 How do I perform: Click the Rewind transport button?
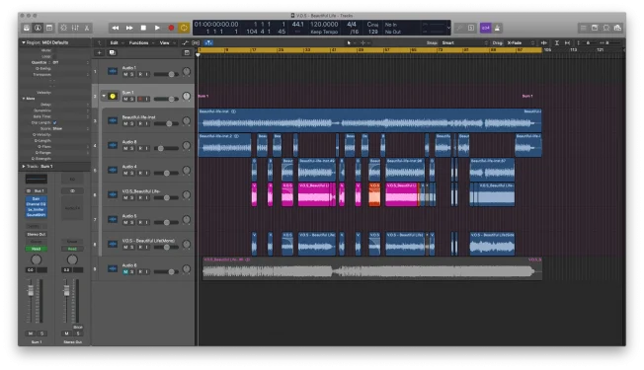click(116, 28)
